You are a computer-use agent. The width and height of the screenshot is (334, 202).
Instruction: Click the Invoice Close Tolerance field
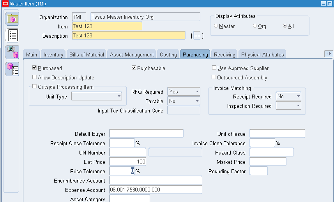click(262, 143)
